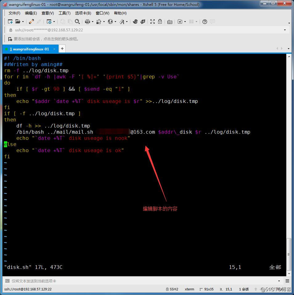Open the 帮助(H) menu

tap(120, 13)
